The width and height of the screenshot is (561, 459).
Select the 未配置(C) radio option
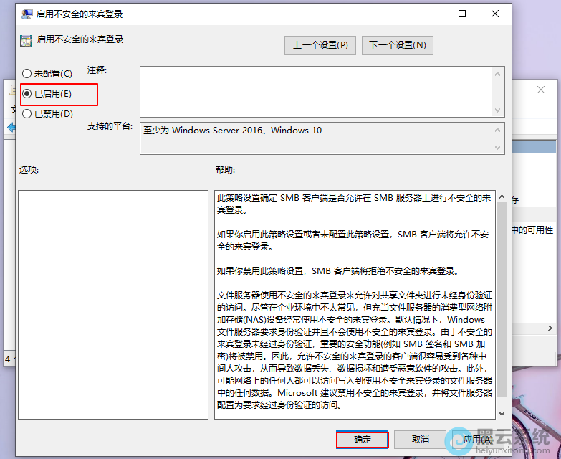[x=27, y=73]
